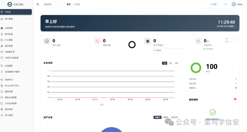Click the blue pie segment in 资产分布

tap(111, 130)
